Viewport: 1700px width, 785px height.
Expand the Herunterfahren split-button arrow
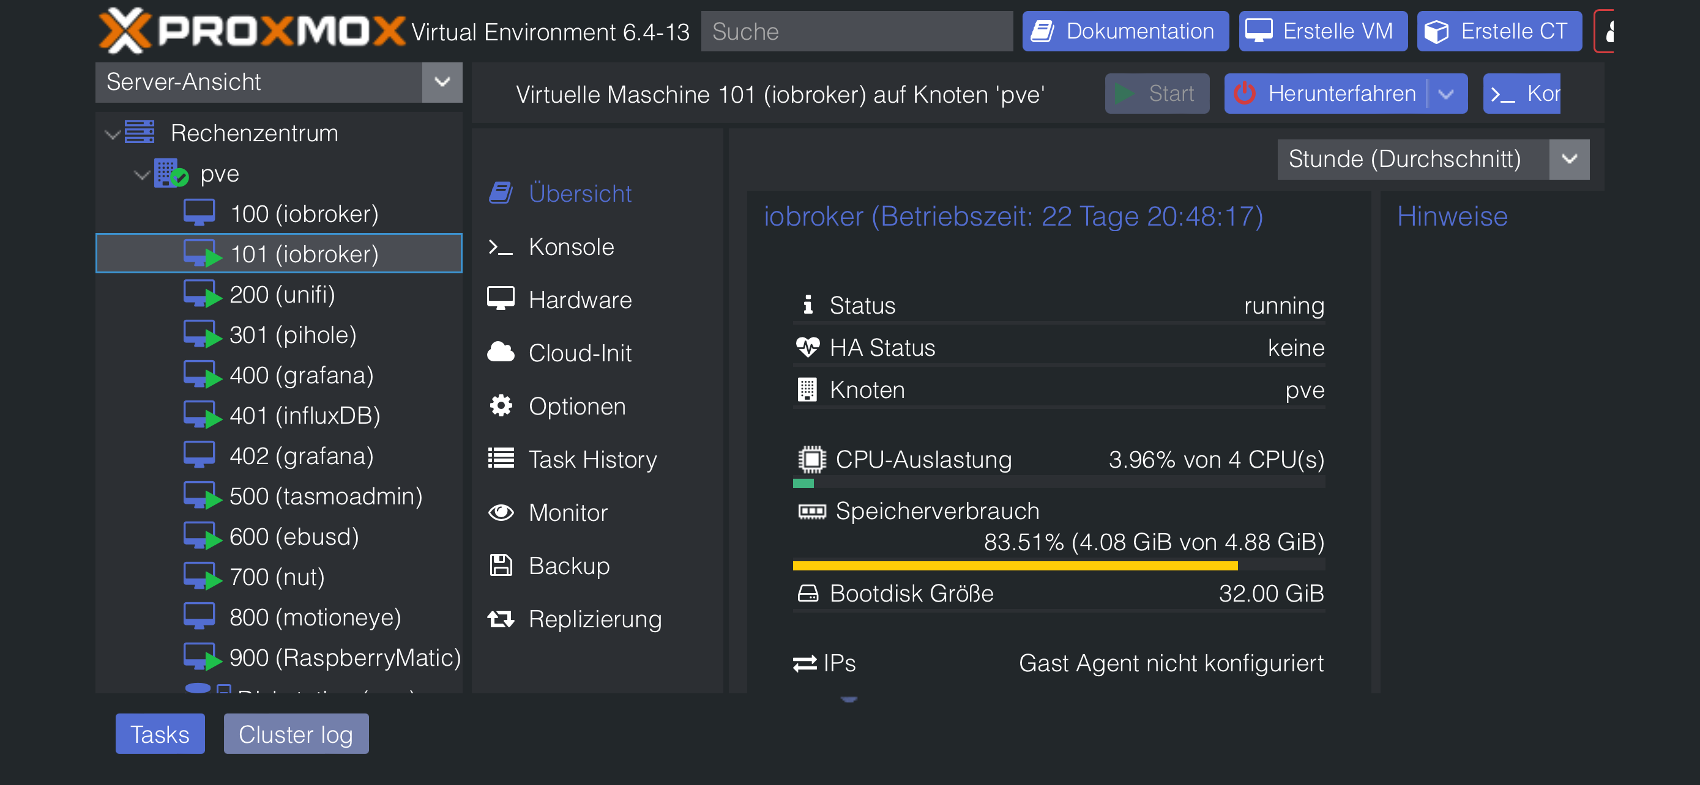click(x=1446, y=94)
